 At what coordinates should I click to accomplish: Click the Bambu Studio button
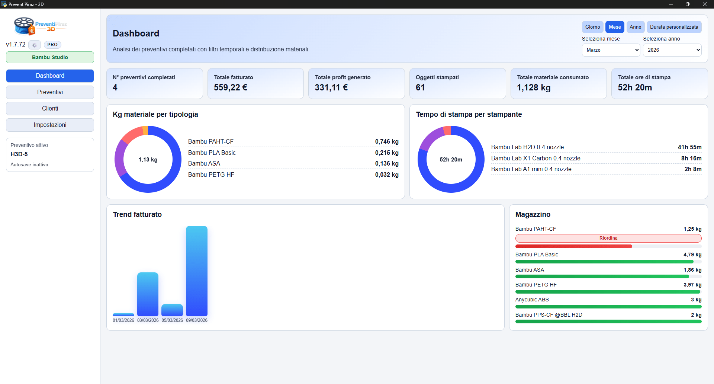(50, 58)
